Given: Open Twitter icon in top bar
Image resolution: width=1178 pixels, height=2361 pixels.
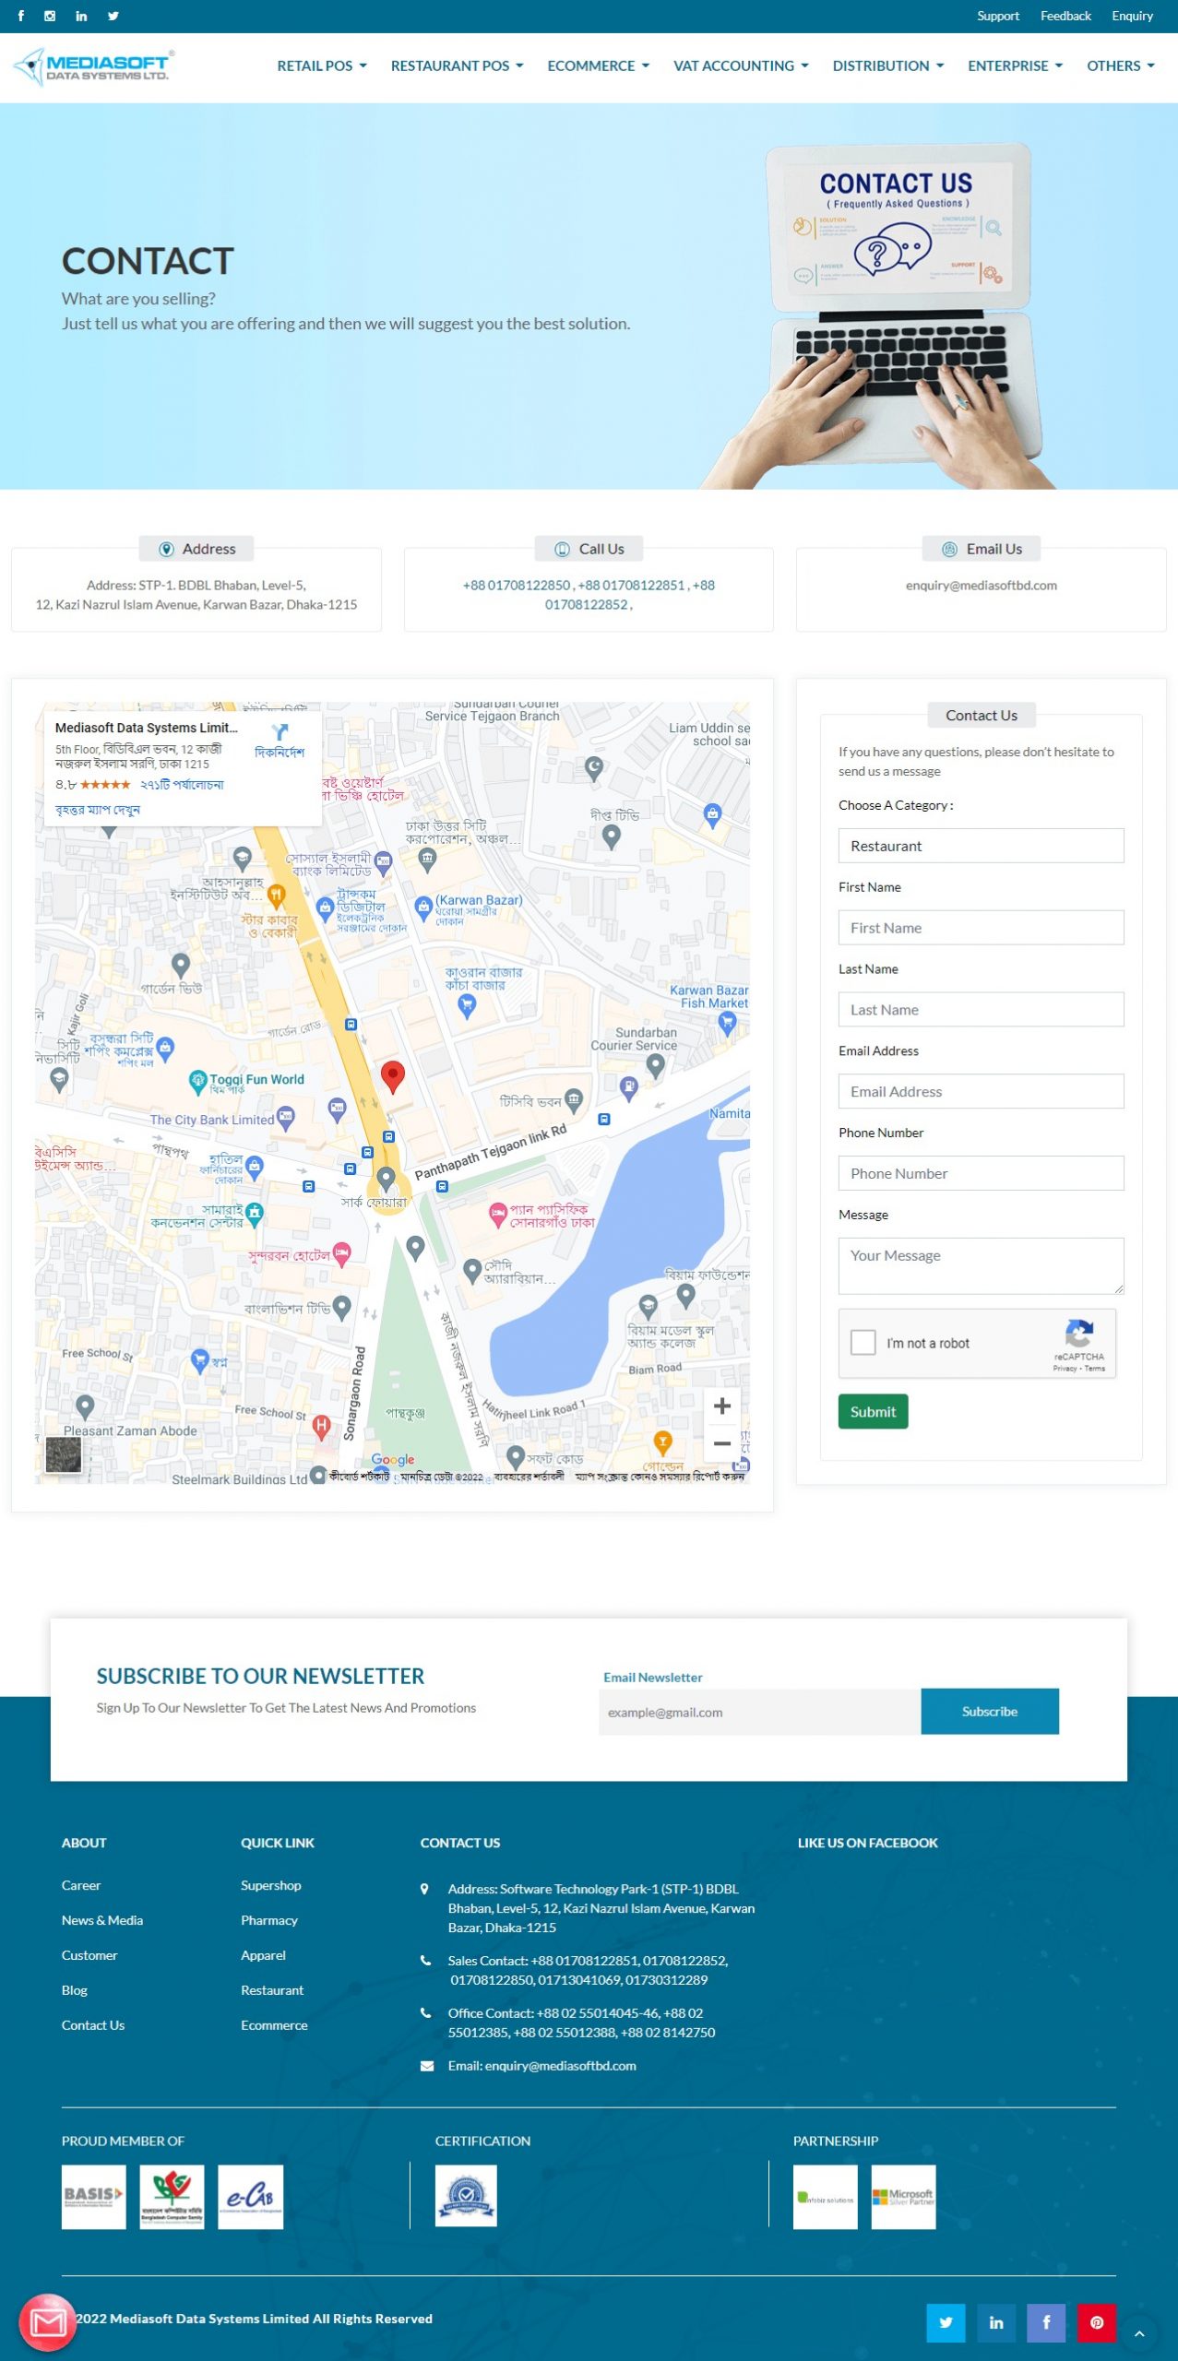Looking at the screenshot, I should (113, 16).
